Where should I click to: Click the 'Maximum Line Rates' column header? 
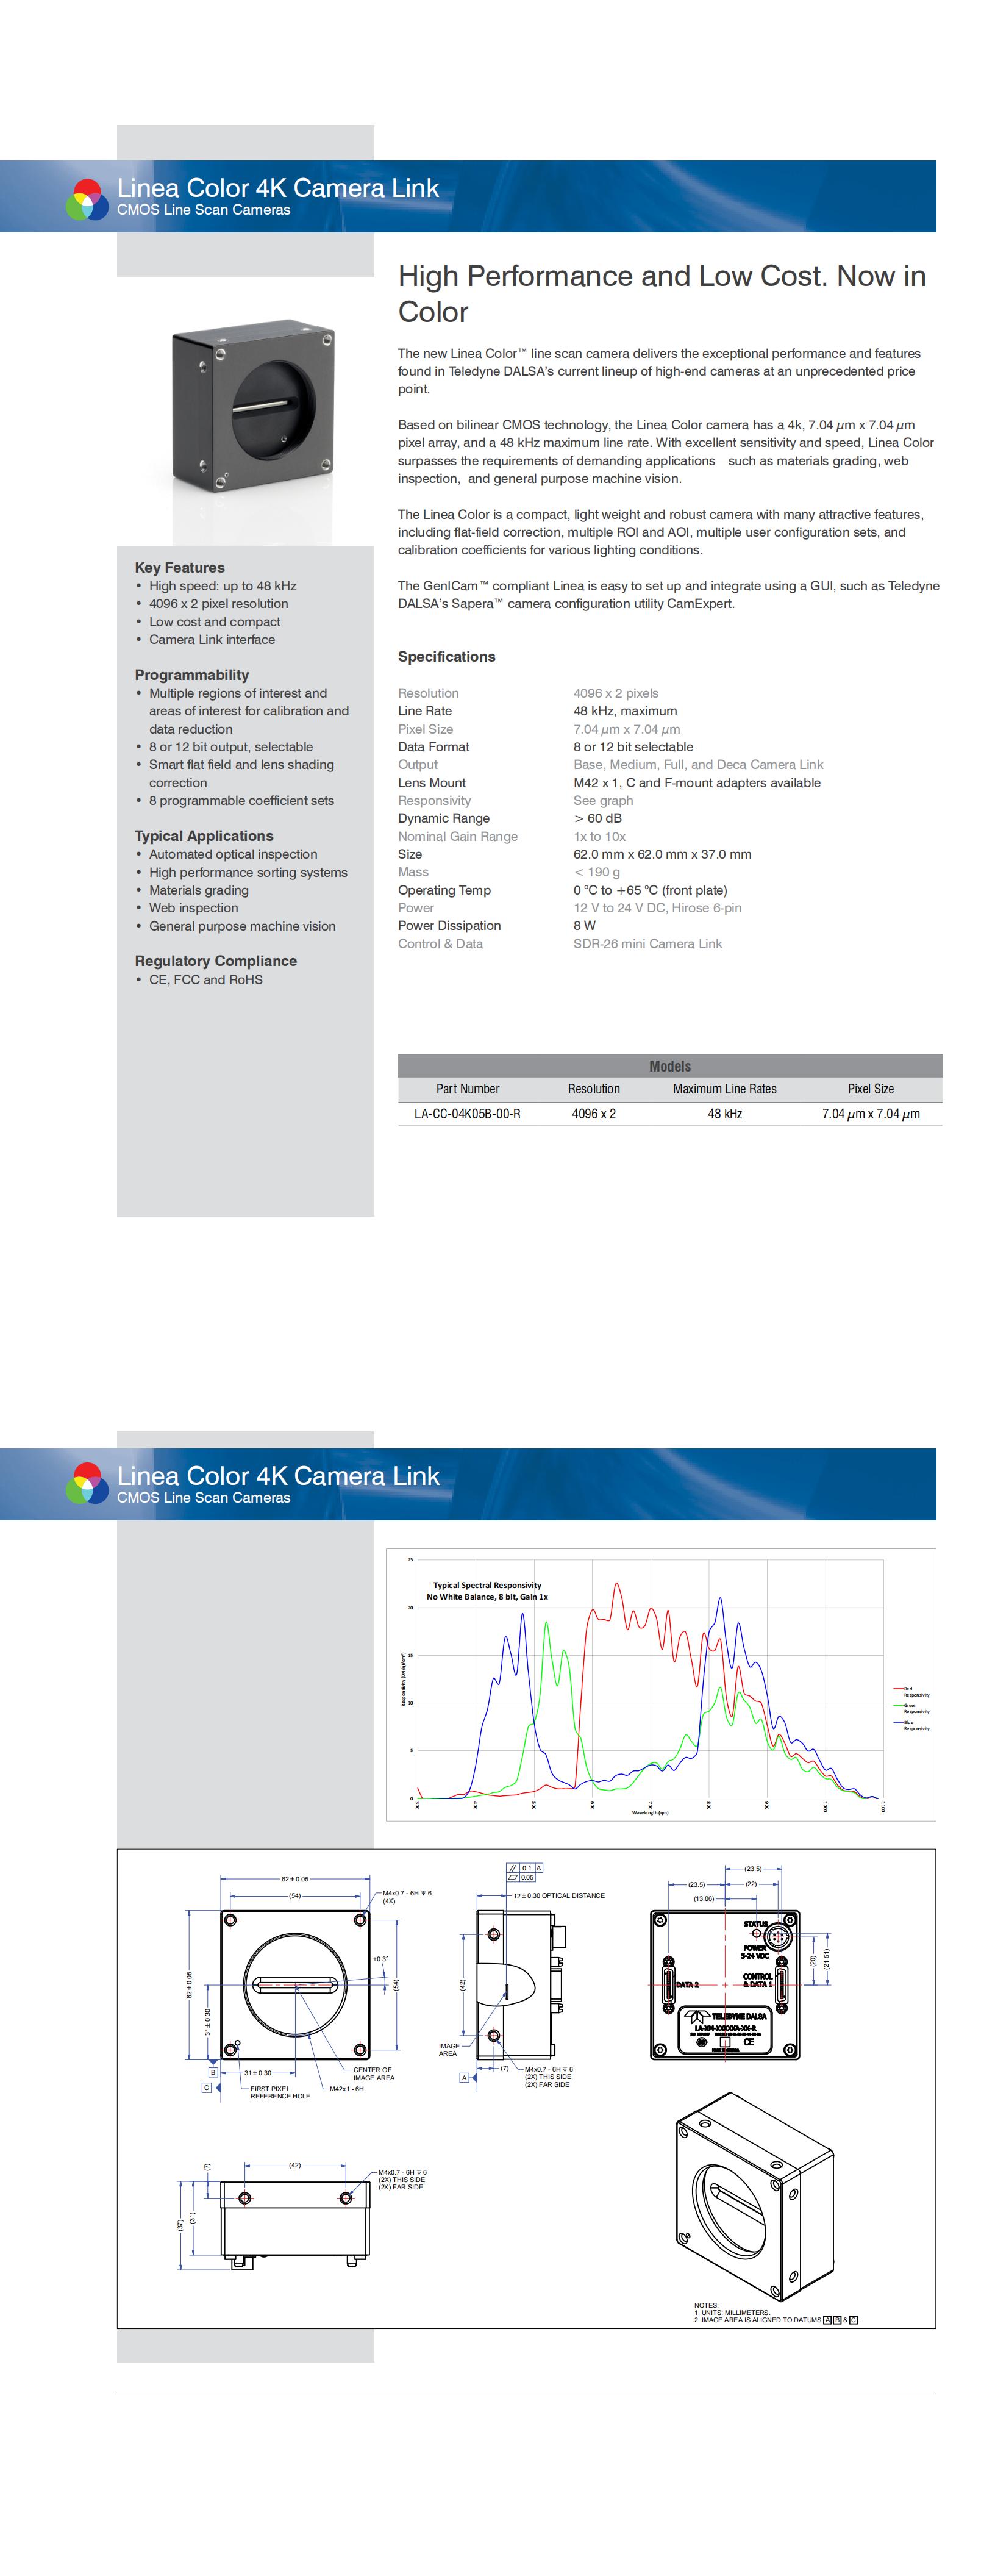tap(724, 1089)
